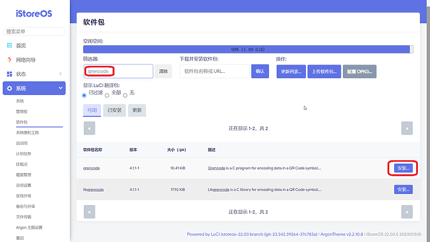Click the qrencode package name

(92, 168)
